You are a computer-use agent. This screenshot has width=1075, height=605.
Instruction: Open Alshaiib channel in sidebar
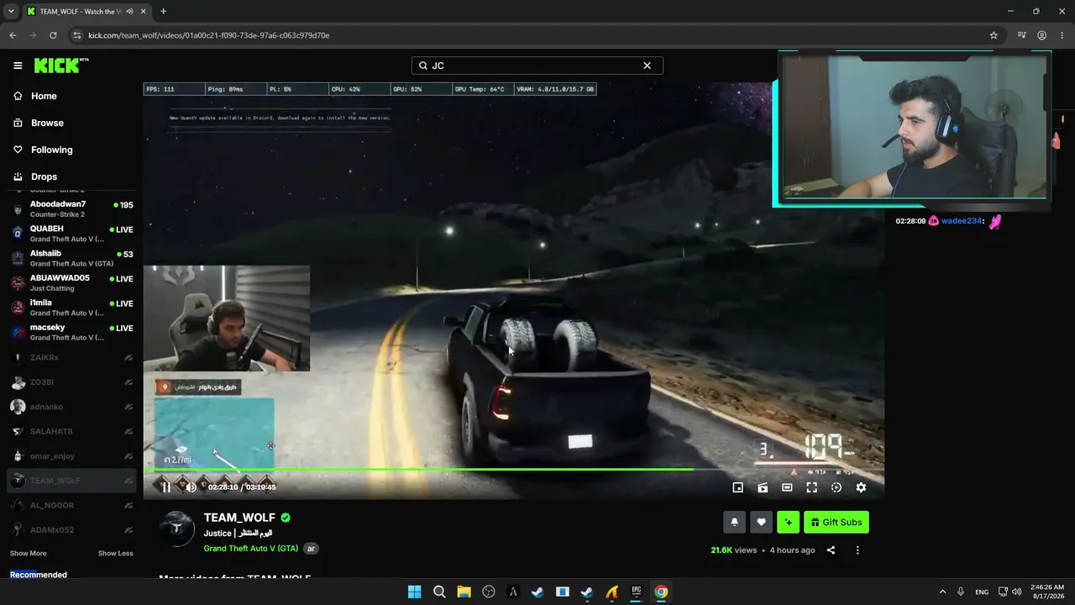click(x=71, y=258)
